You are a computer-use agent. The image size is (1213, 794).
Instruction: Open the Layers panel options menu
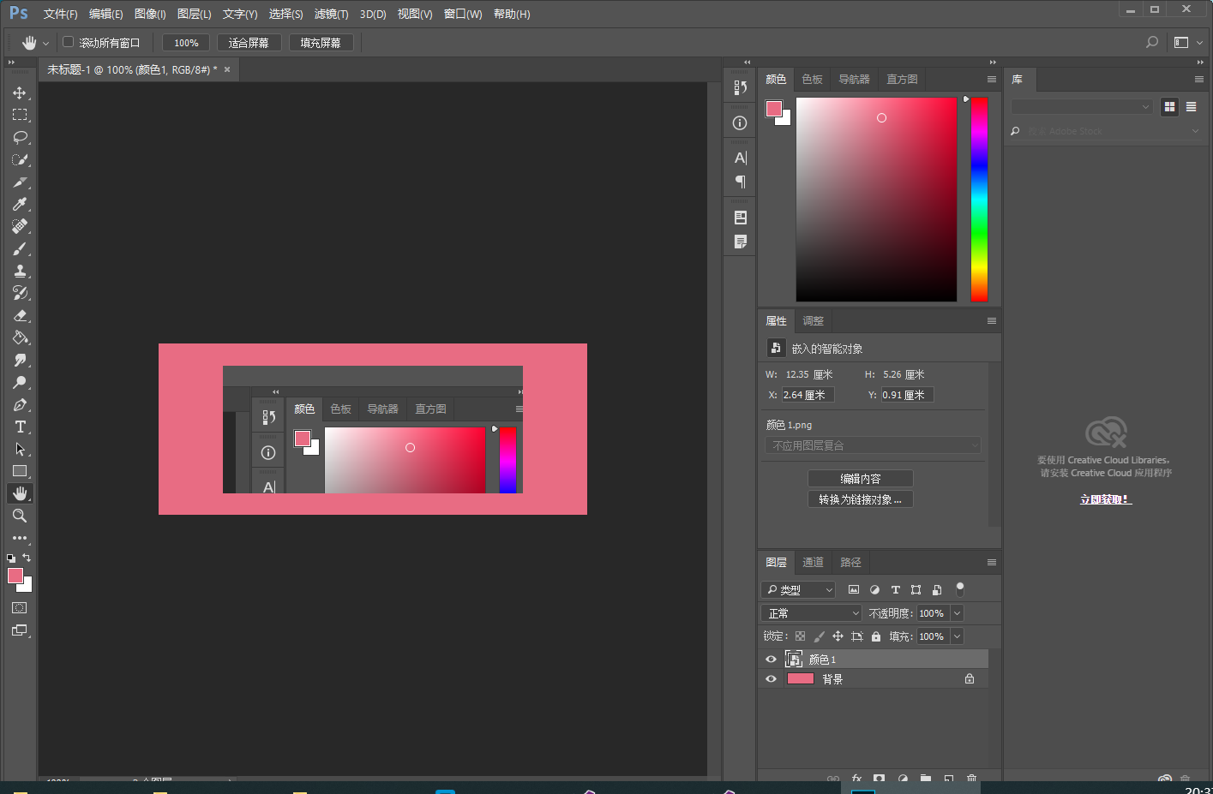tap(992, 562)
